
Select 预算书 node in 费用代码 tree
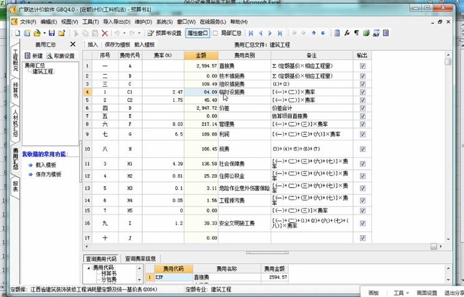(109, 274)
